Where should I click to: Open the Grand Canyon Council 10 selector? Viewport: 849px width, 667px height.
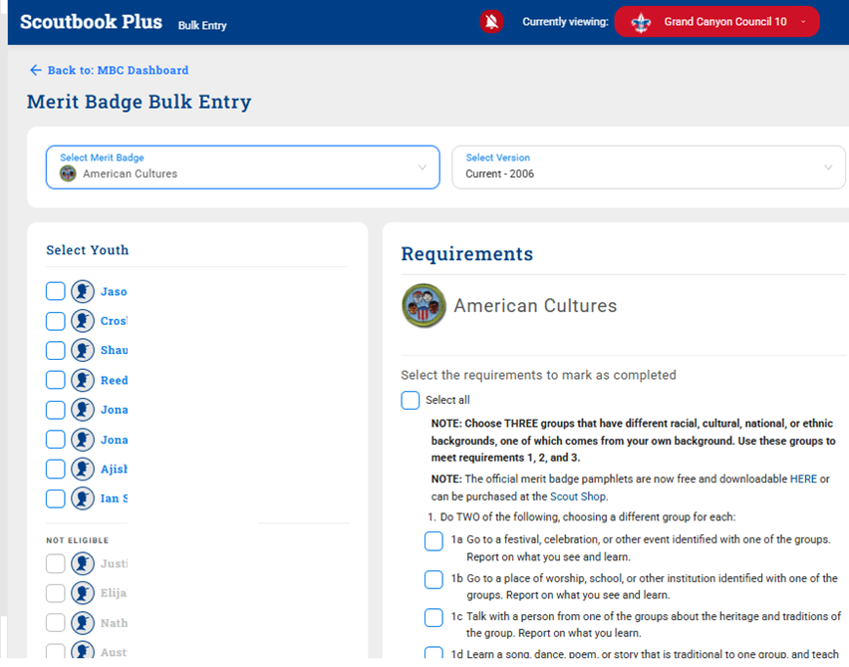(716, 22)
